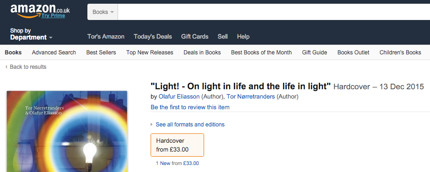Expand See all formats and editions
This screenshot has height=172, width=430.
point(190,125)
